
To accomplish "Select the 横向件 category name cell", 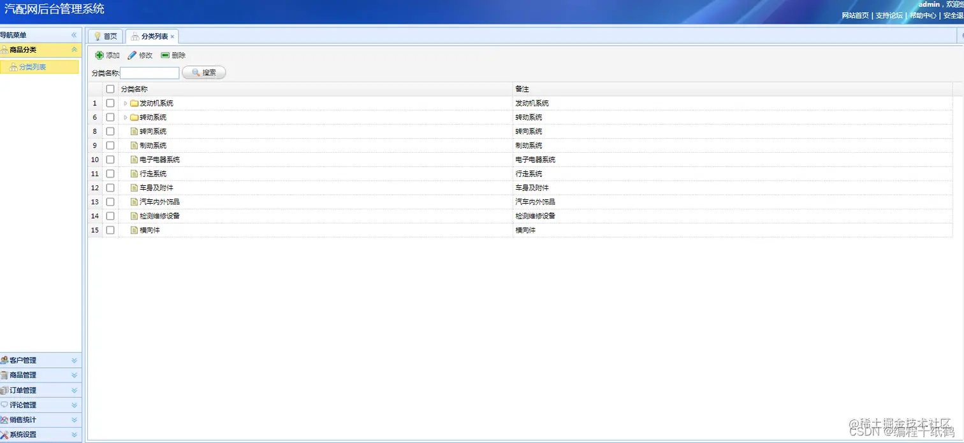I will point(316,230).
